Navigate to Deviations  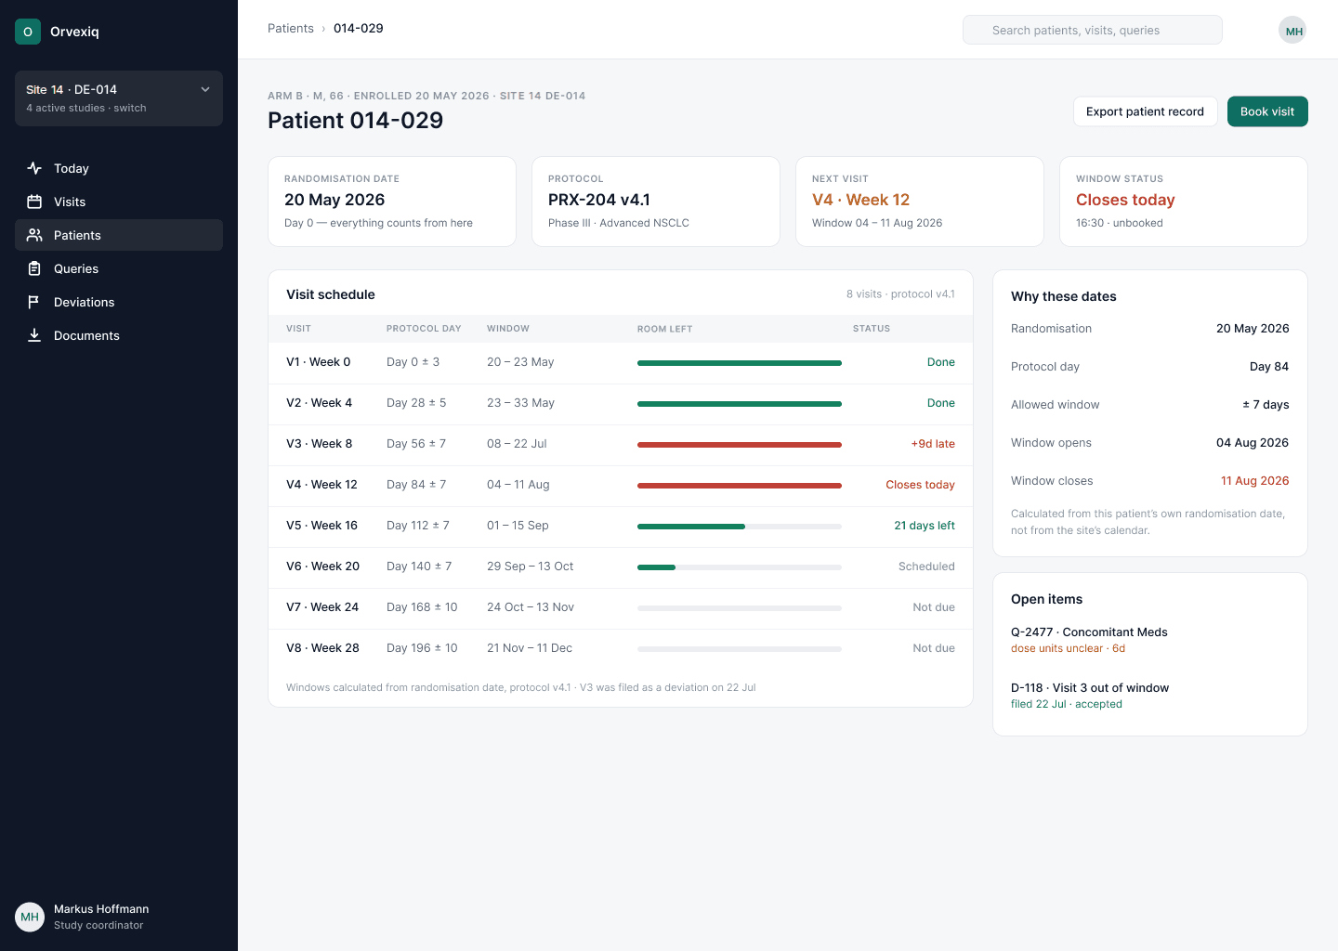click(x=119, y=302)
